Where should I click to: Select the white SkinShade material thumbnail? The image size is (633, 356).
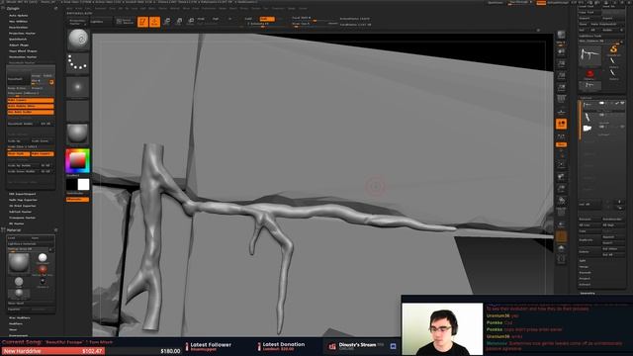(43, 257)
